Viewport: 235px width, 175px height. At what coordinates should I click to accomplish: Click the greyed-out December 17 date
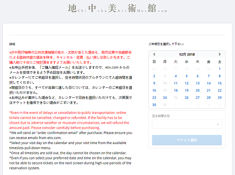(165, 90)
